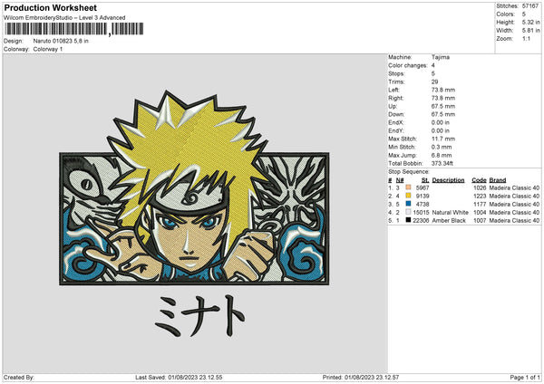Click the 'Down:' label

(x=396, y=114)
